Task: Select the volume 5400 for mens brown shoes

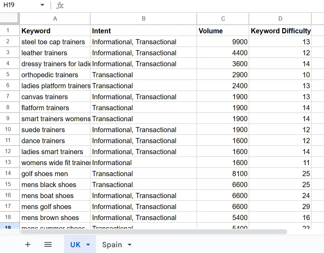Action: point(223,217)
